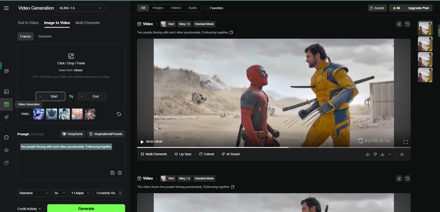Switch to Frames mode
This screenshot has width=440, height=212.
point(25,36)
